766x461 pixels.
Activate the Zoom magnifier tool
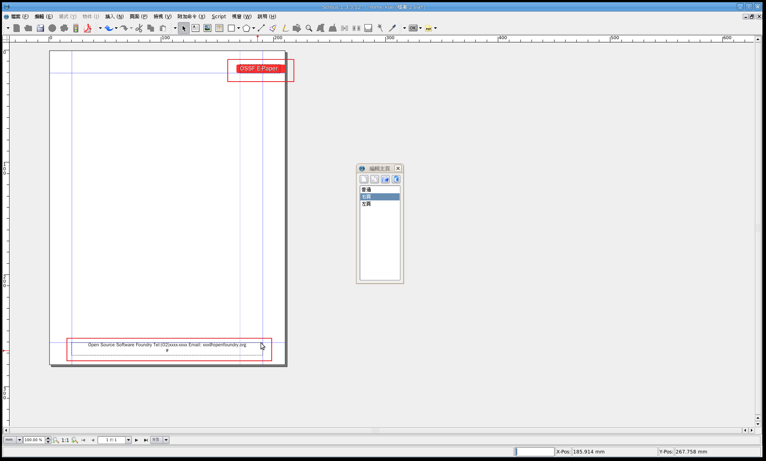pyautogui.click(x=309, y=28)
